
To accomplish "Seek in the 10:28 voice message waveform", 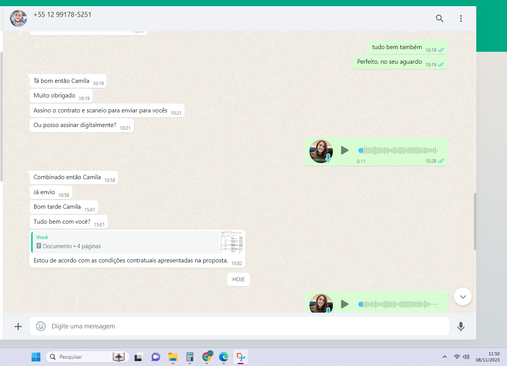I will point(398,150).
